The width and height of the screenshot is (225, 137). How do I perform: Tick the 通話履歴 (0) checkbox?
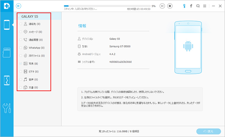click(21, 40)
